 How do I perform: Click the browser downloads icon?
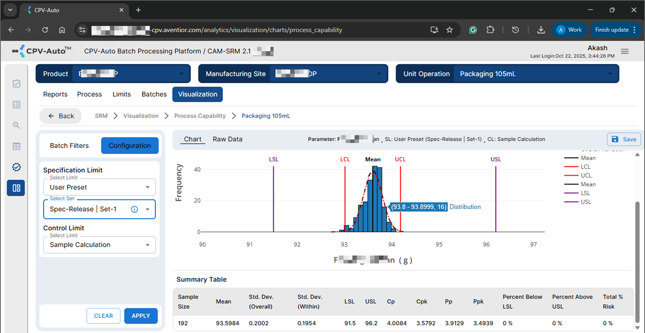click(541, 30)
